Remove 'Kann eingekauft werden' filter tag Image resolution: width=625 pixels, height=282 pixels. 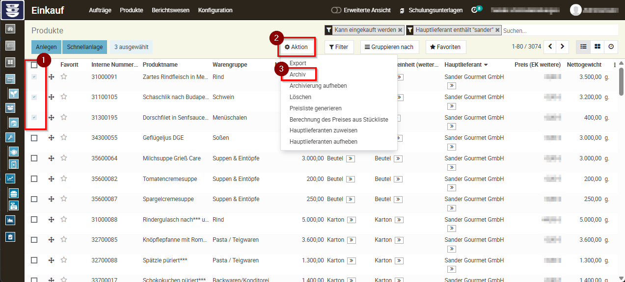point(400,30)
